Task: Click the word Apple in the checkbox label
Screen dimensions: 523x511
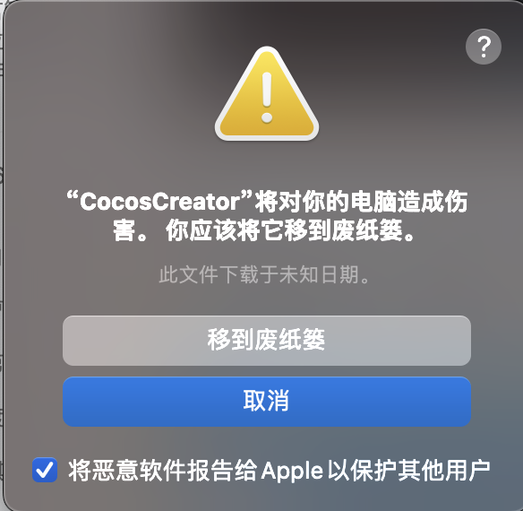Action: click(292, 471)
